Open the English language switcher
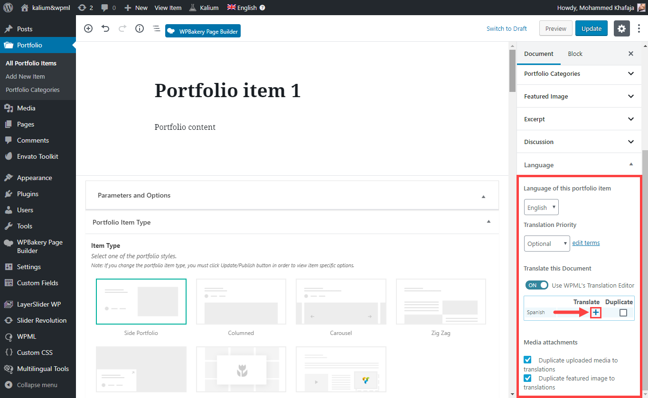This screenshot has height=398, width=648. click(242, 8)
